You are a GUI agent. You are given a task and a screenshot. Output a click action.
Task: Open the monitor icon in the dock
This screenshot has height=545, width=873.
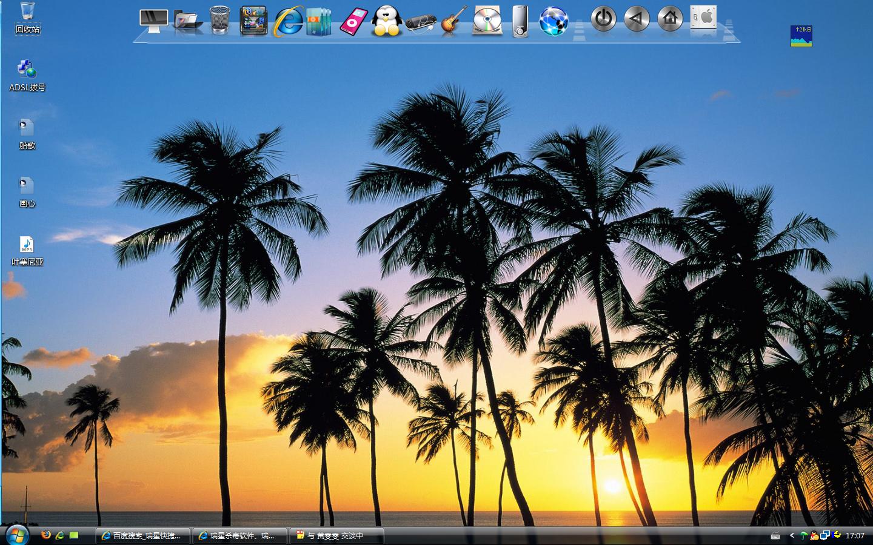click(153, 21)
